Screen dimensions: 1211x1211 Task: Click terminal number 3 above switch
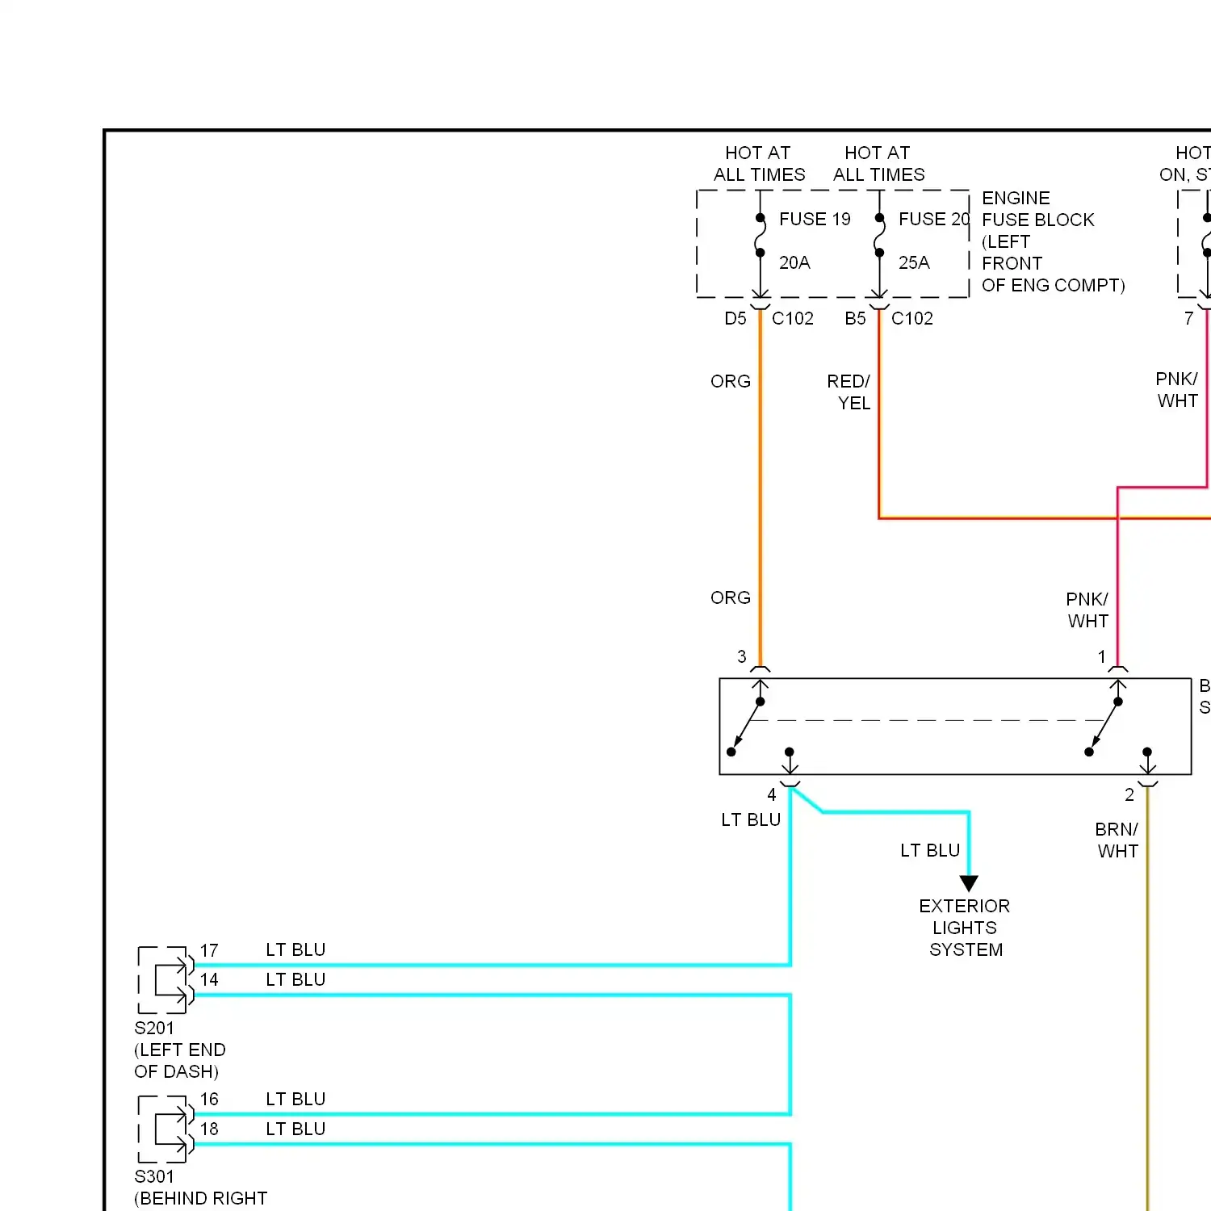[x=742, y=657]
